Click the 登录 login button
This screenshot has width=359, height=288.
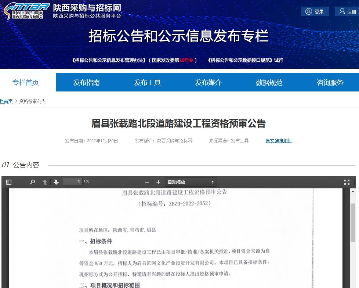pos(315,11)
